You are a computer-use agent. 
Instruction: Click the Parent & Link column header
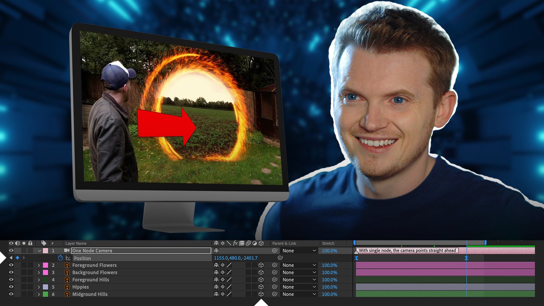tap(284, 243)
